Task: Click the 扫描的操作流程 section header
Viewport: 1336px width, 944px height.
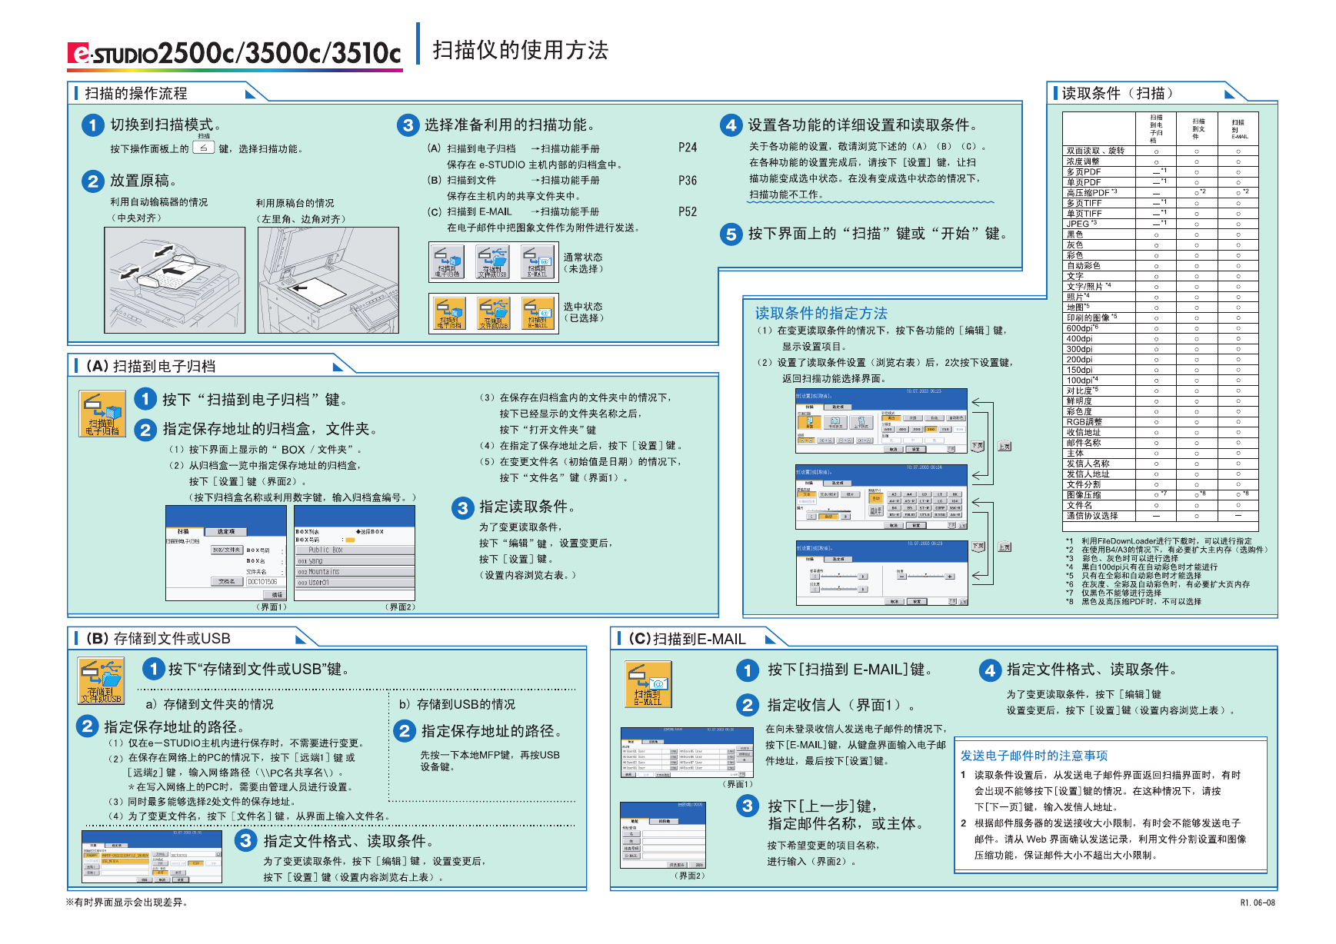Action: [136, 93]
